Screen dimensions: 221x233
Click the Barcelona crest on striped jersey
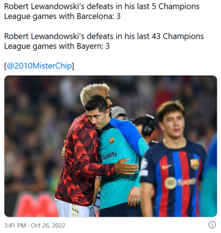(194, 164)
